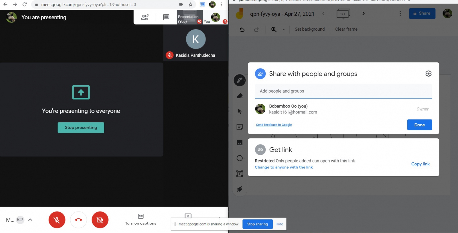Click the Add people and groups field
This screenshot has height=233, width=458.
343,91
